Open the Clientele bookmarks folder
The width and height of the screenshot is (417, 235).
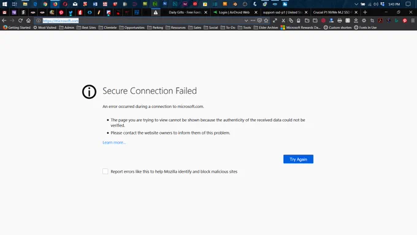107,28
